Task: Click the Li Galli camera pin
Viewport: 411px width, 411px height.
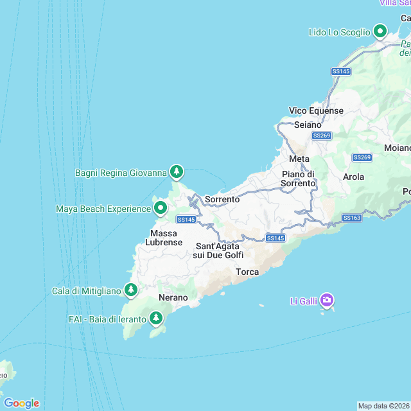Action: pos(327,301)
